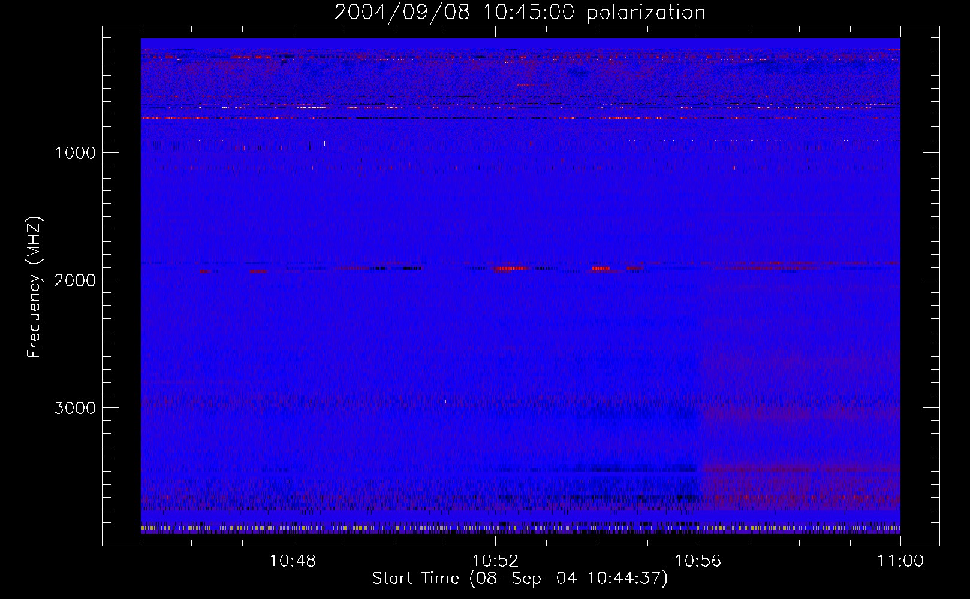The width and height of the screenshot is (970, 599).
Task: Click the plot title '2004/09/08 10:45:00 polarization'
Action: [520, 12]
